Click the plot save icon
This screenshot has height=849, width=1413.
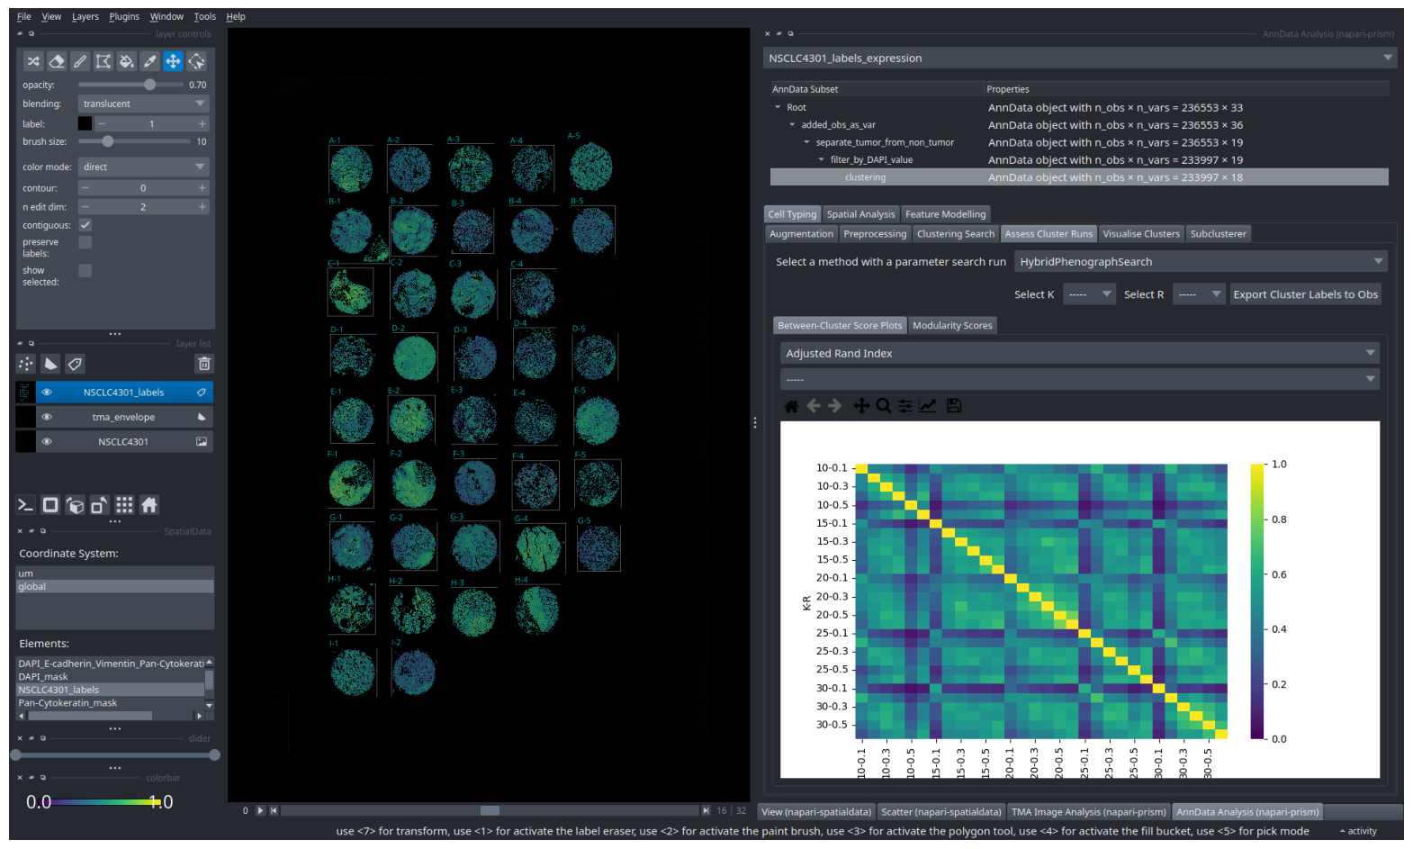[x=954, y=406]
